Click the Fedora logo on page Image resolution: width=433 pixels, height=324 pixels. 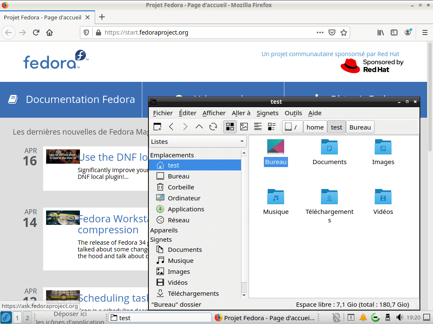point(56,60)
